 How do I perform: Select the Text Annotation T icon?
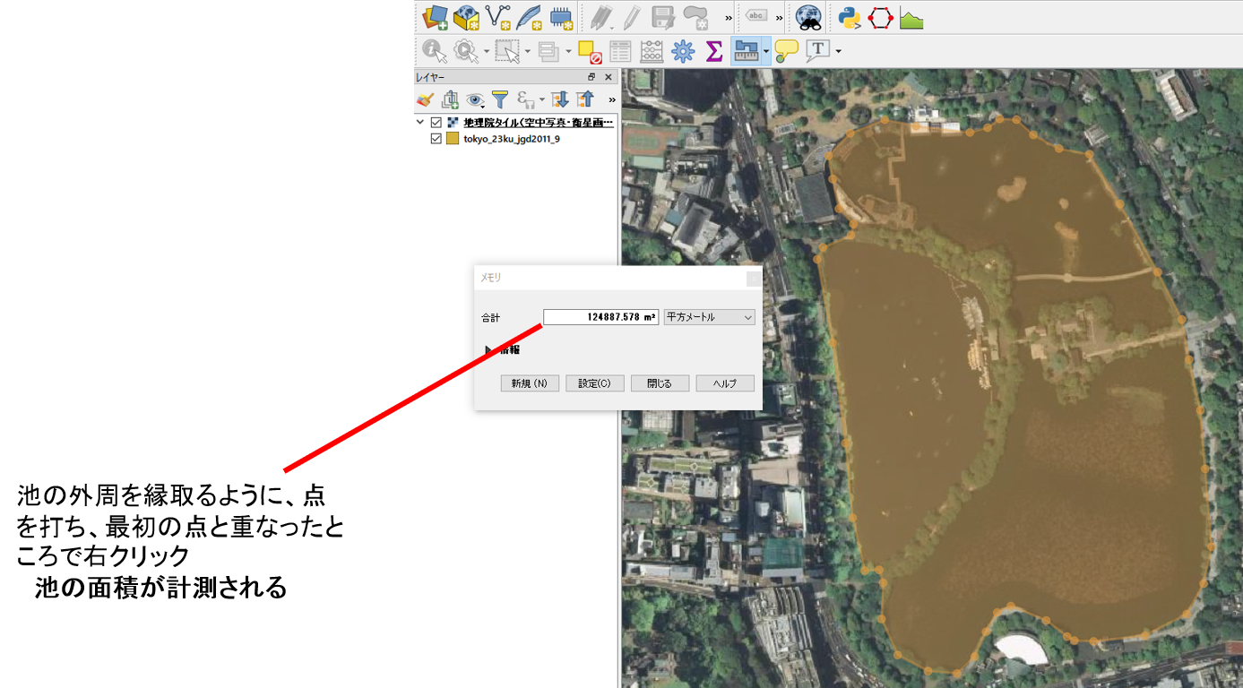point(817,51)
